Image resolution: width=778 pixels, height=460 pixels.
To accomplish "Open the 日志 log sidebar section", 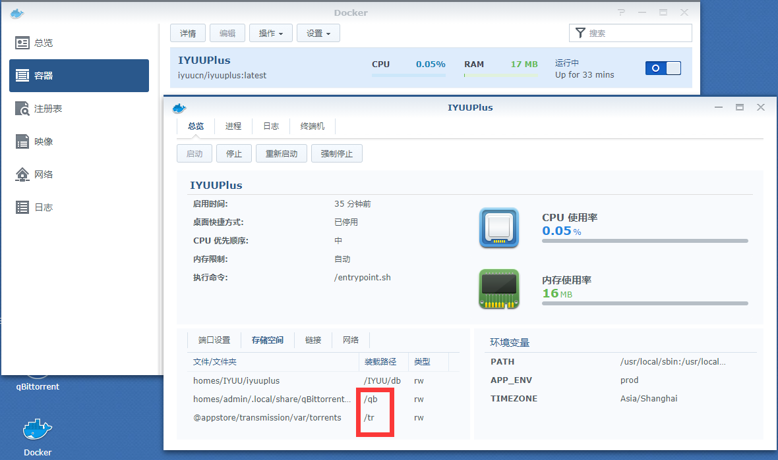I will [79, 207].
